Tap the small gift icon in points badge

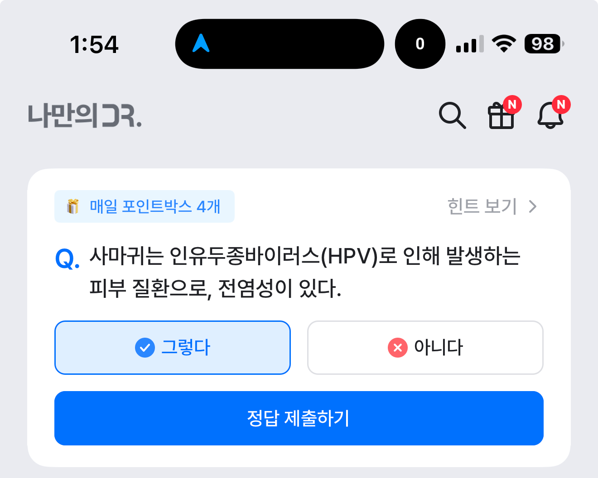pyautogui.click(x=72, y=206)
